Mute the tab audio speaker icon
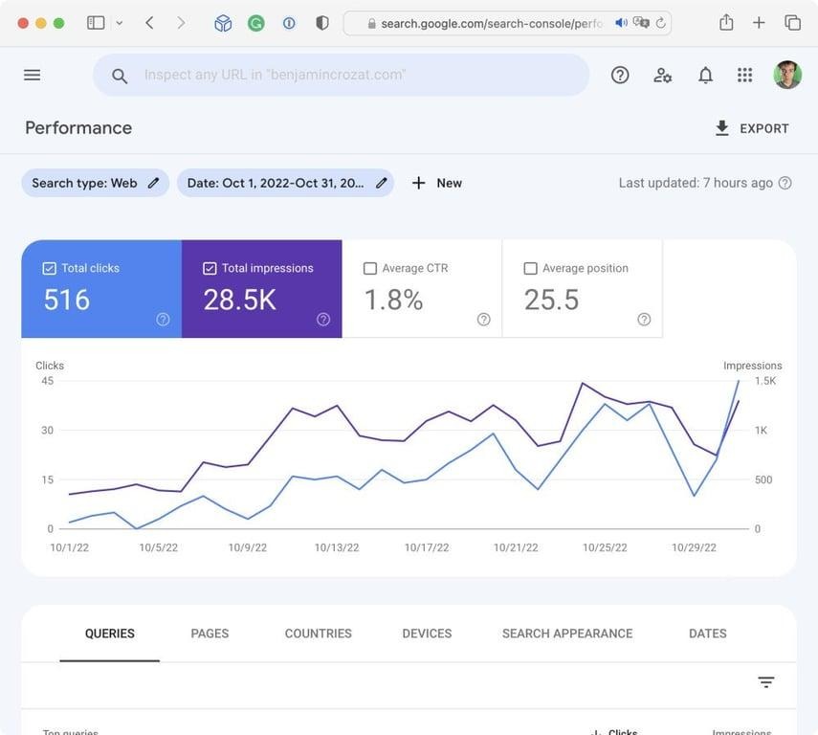Screen dimensions: 818x735 click(621, 23)
